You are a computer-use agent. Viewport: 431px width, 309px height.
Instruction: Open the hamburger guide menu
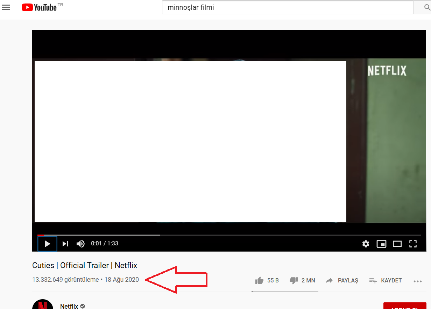[x=6, y=7]
